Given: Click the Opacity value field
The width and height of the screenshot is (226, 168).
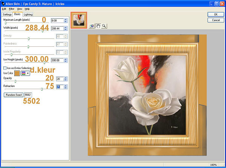Looking at the screenshot, I should coord(60,79).
